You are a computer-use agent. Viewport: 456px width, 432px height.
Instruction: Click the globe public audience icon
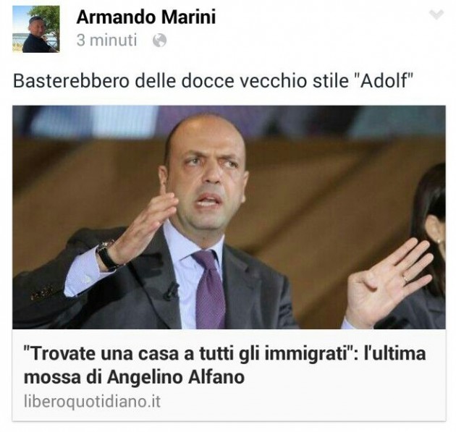point(160,41)
